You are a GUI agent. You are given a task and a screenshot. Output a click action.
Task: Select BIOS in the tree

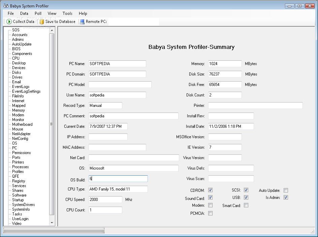(x=16, y=49)
